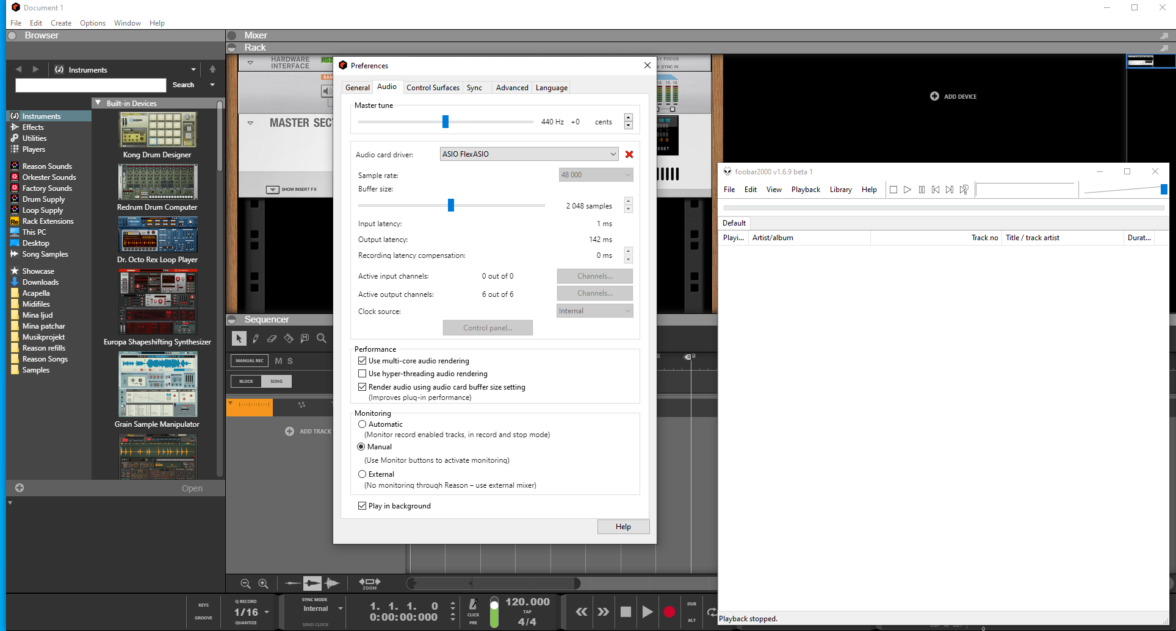Enable Use hyper-threading audio rendering
Screen dimensions: 1176x631
[363, 373]
